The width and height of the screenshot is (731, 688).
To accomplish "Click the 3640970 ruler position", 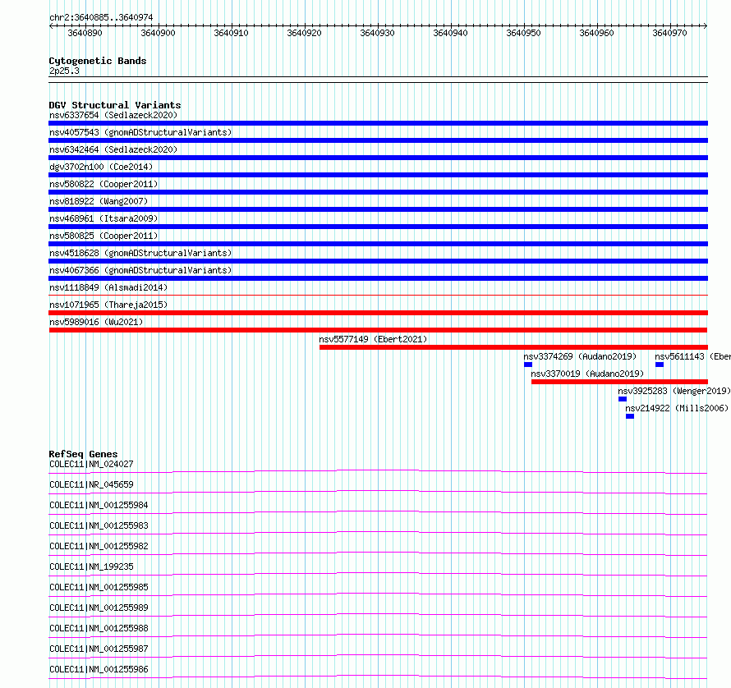I will click(669, 33).
